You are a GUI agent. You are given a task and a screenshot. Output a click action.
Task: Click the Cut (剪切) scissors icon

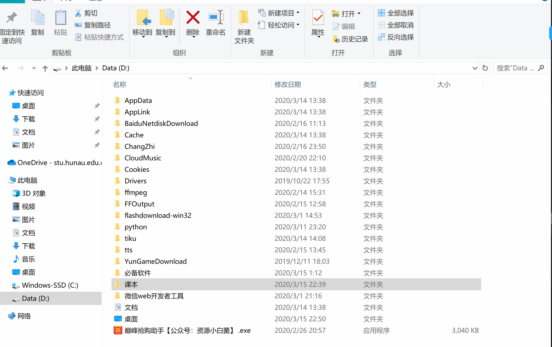tap(78, 13)
